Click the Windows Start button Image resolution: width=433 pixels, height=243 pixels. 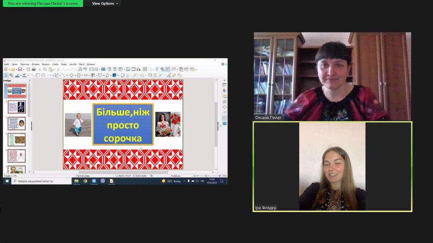tap(7, 181)
